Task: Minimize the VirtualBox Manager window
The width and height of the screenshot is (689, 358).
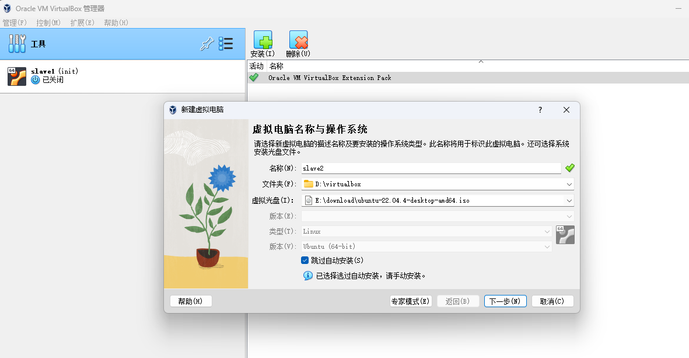Action: point(679,8)
